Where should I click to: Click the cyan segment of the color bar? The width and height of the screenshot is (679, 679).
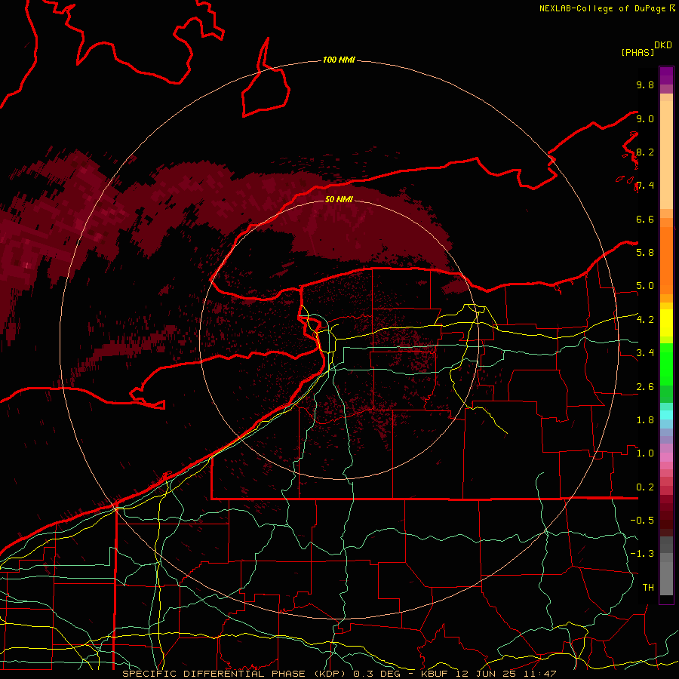pyautogui.click(x=666, y=415)
